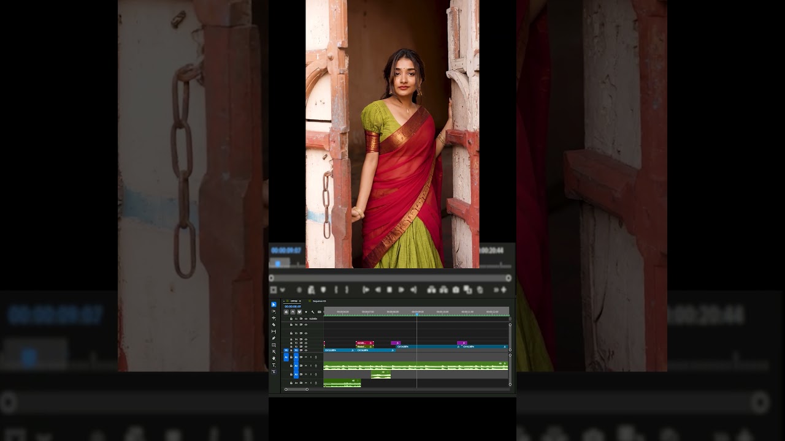Select the Ripple Edit tool
The image size is (785, 441).
point(274,318)
